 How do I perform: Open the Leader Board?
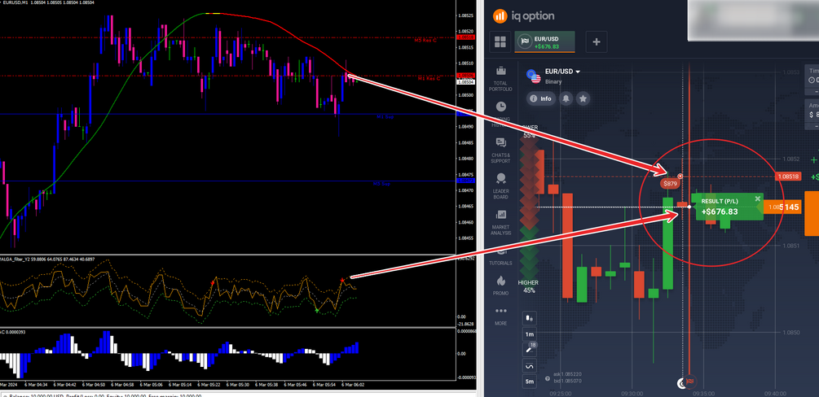(500, 186)
